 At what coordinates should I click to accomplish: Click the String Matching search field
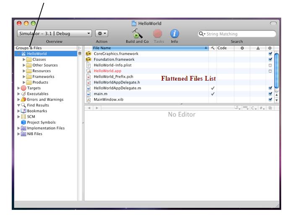pos(237,34)
